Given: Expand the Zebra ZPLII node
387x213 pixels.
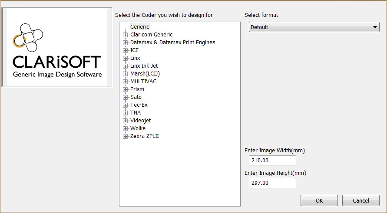Looking at the screenshot, I should 126,136.
